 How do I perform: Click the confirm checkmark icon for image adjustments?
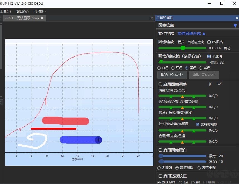click(220, 84)
